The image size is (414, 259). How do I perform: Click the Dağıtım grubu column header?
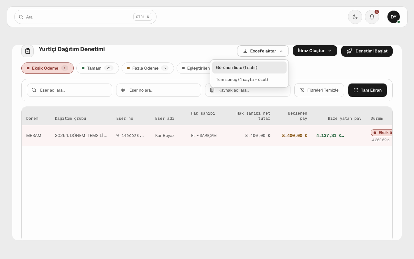71,118
